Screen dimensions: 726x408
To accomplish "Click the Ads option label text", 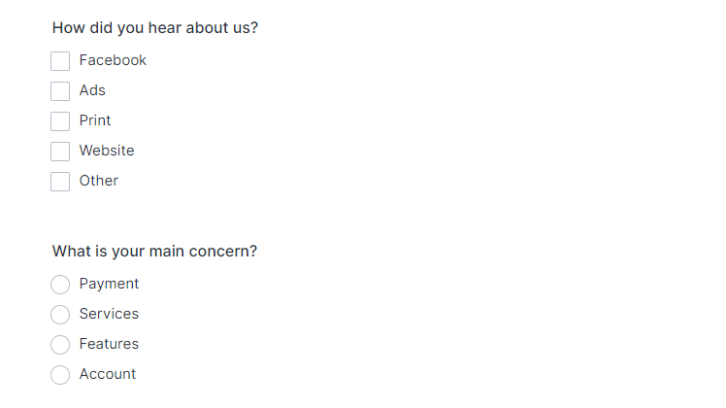I will pos(92,90).
